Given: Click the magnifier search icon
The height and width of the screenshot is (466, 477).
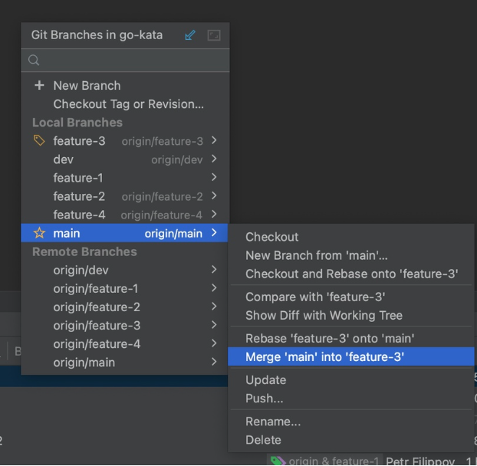Looking at the screenshot, I should tap(34, 60).
